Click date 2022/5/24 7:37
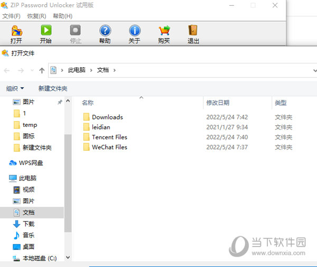 click(x=227, y=147)
